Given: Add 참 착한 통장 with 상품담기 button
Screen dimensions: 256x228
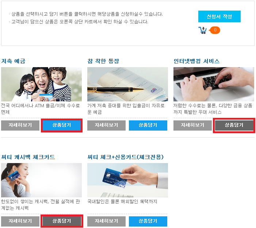Looking at the screenshot, I should (x=148, y=125).
